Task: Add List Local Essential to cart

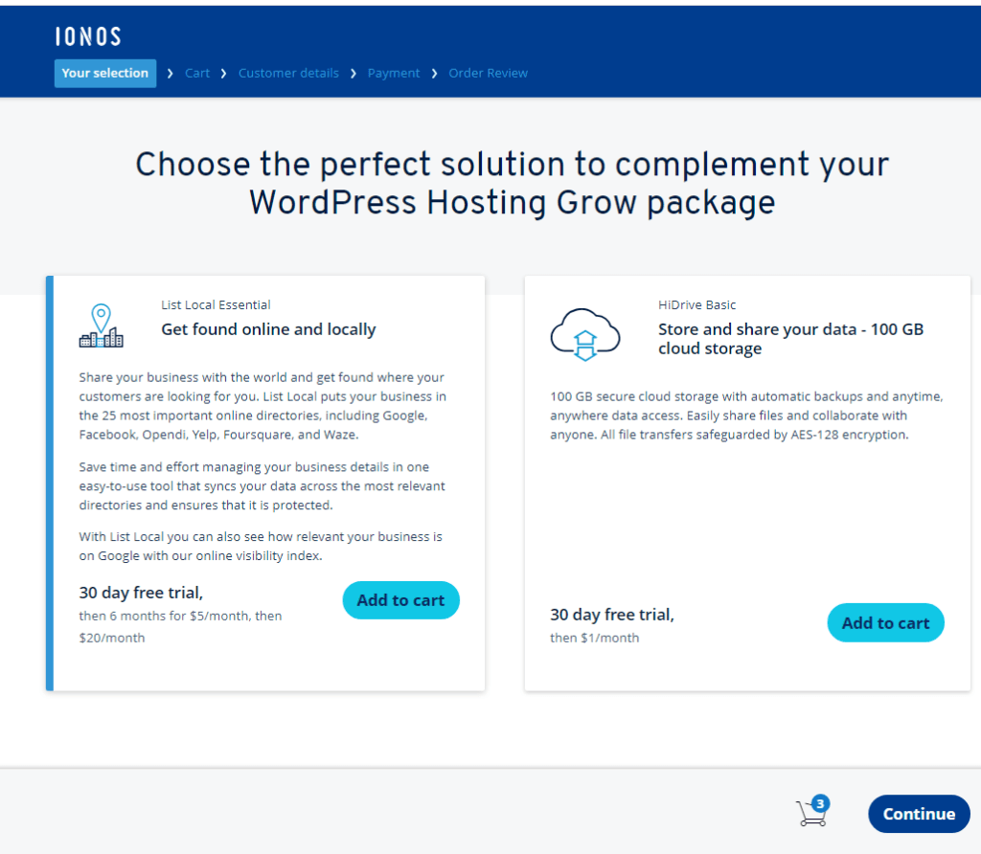Action: 400,600
